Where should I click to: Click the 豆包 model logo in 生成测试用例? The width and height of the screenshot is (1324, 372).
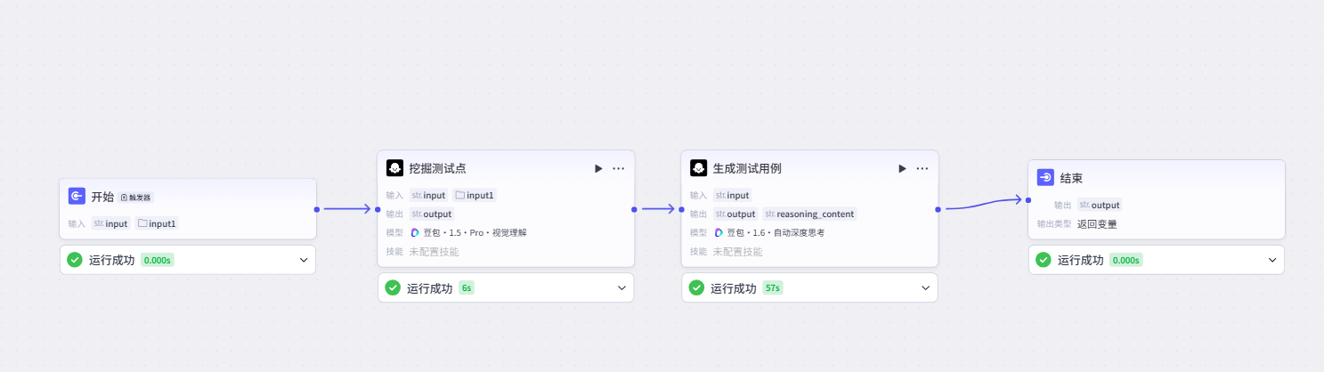(719, 232)
